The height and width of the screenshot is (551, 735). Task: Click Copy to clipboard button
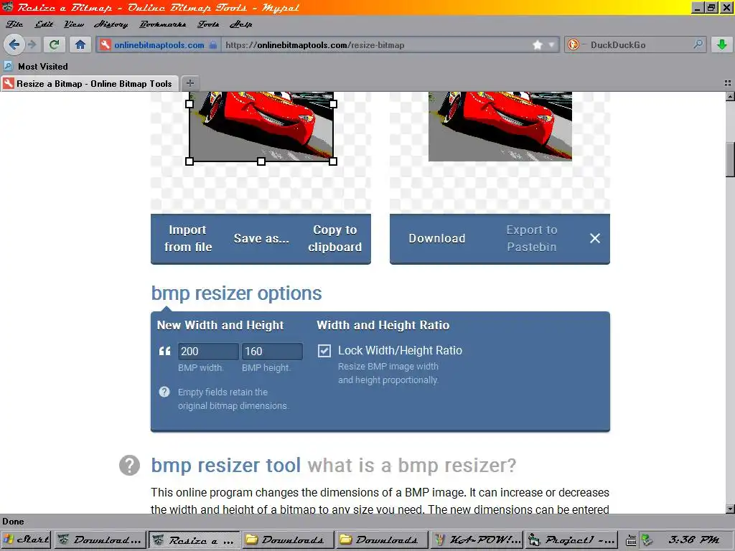[x=334, y=238]
